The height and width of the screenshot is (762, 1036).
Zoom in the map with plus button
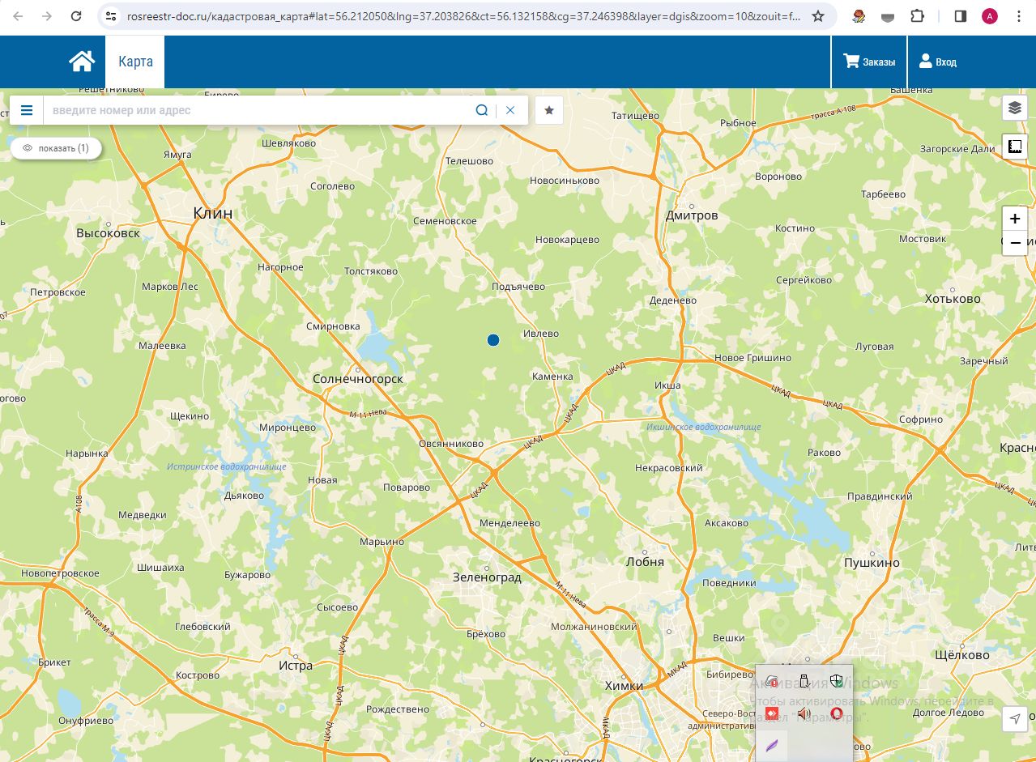(x=1015, y=219)
